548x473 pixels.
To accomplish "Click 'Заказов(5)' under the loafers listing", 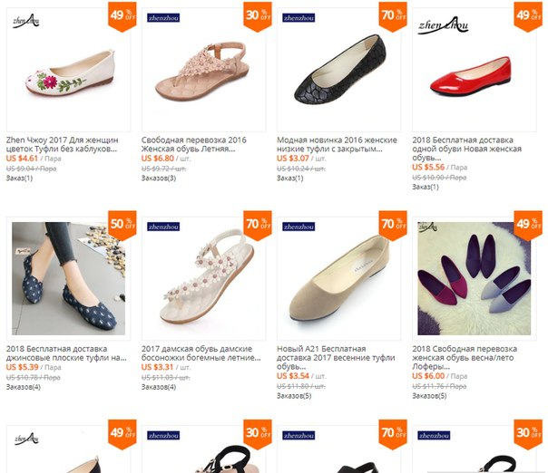I will click(429, 396).
